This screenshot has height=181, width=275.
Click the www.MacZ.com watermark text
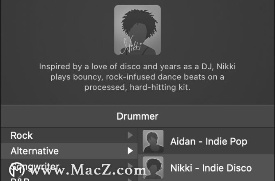(x=88, y=170)
